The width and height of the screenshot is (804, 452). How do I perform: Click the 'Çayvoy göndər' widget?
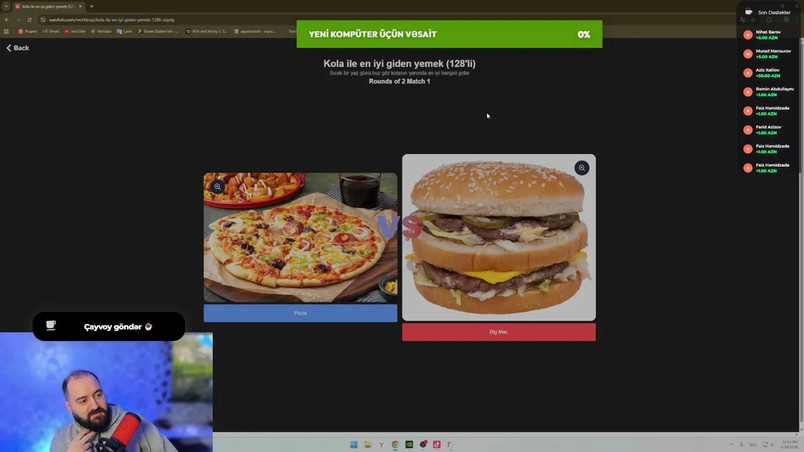click(x=109, y=326)
